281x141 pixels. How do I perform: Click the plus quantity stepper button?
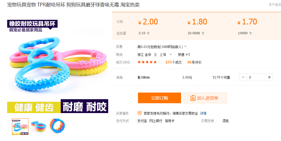pos(269,77)
